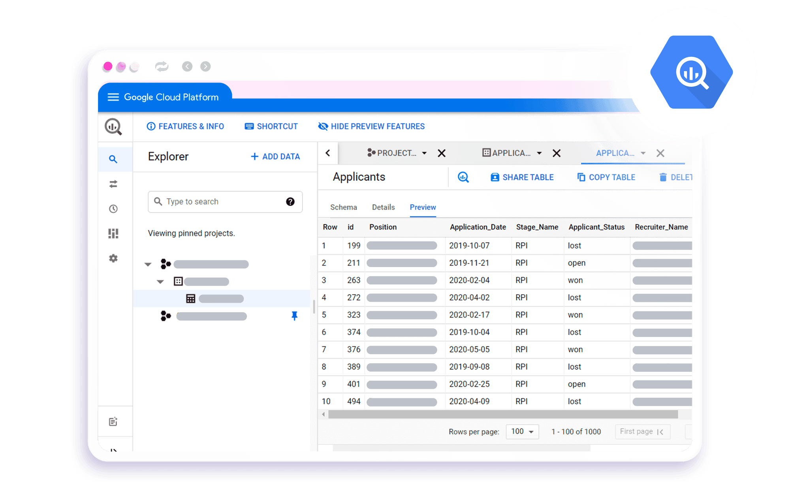The height and width of the screenshot is (493, 790).
Task: Click the DELETE table button
Action: [x=675, y=177]
